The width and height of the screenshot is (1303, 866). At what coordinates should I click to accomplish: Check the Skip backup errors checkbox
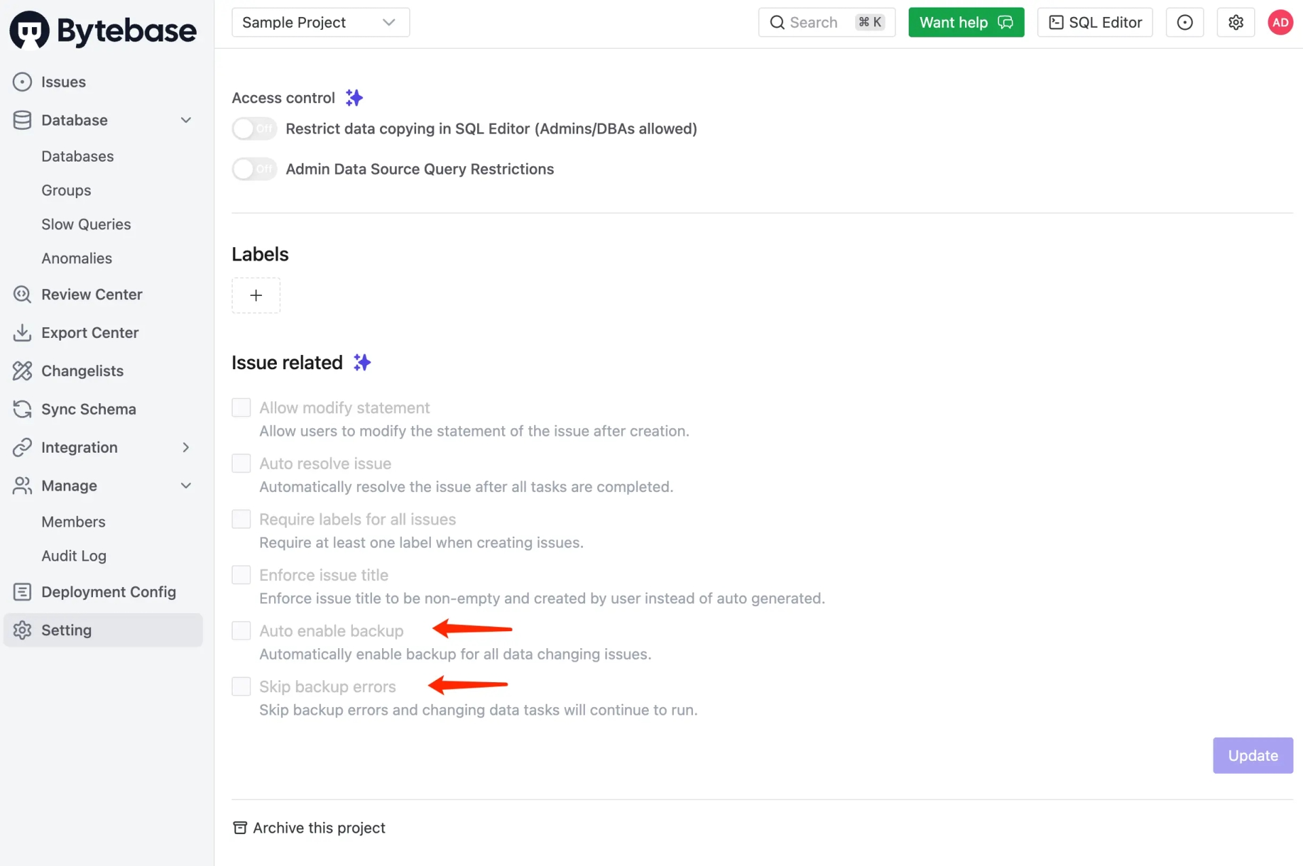pos(241,686)
